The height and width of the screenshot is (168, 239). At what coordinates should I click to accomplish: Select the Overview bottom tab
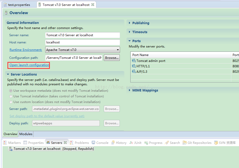(x=10, y=134)
